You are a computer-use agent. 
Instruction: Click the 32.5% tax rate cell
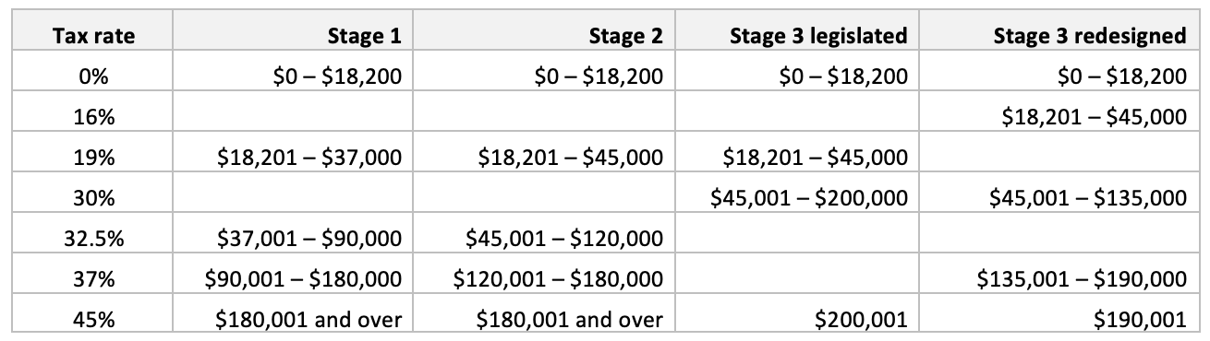[x=93, y=239]
